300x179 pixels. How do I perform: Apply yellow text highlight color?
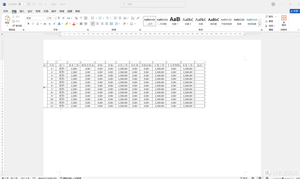(x=67, y=24)
